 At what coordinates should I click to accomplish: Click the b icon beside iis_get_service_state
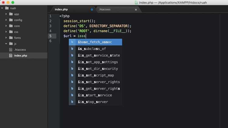coord(72,55)
